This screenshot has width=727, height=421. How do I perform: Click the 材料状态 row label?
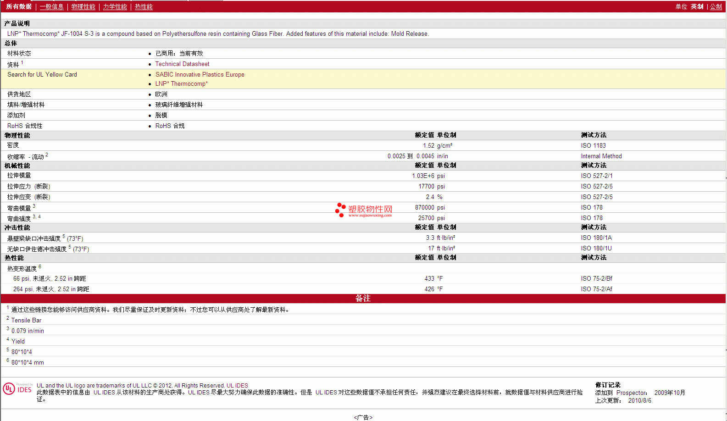coord(19,53)
